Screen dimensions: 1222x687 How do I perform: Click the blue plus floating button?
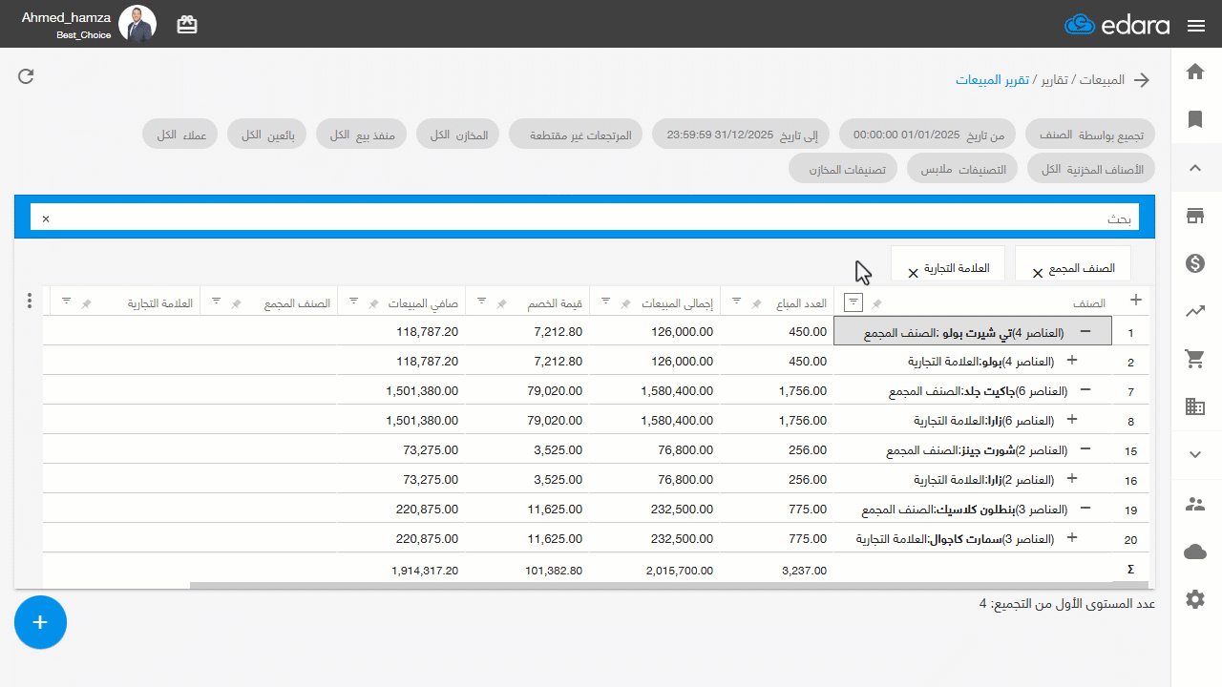[x=40, y=622]
